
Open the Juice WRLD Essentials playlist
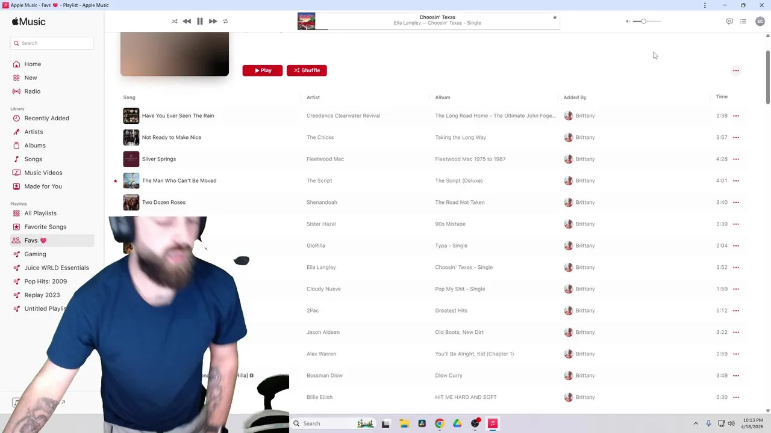click(x=57, y=268)
